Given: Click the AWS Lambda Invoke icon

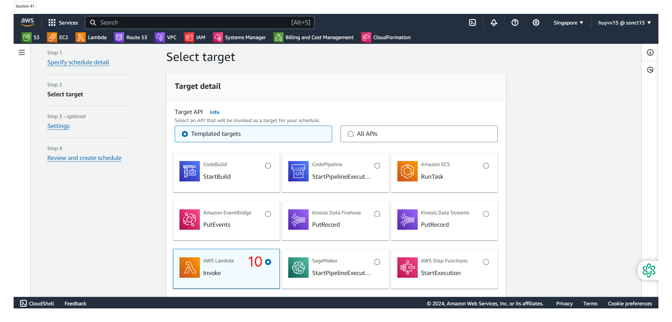Looking at the screenshot, I should 190,268.
